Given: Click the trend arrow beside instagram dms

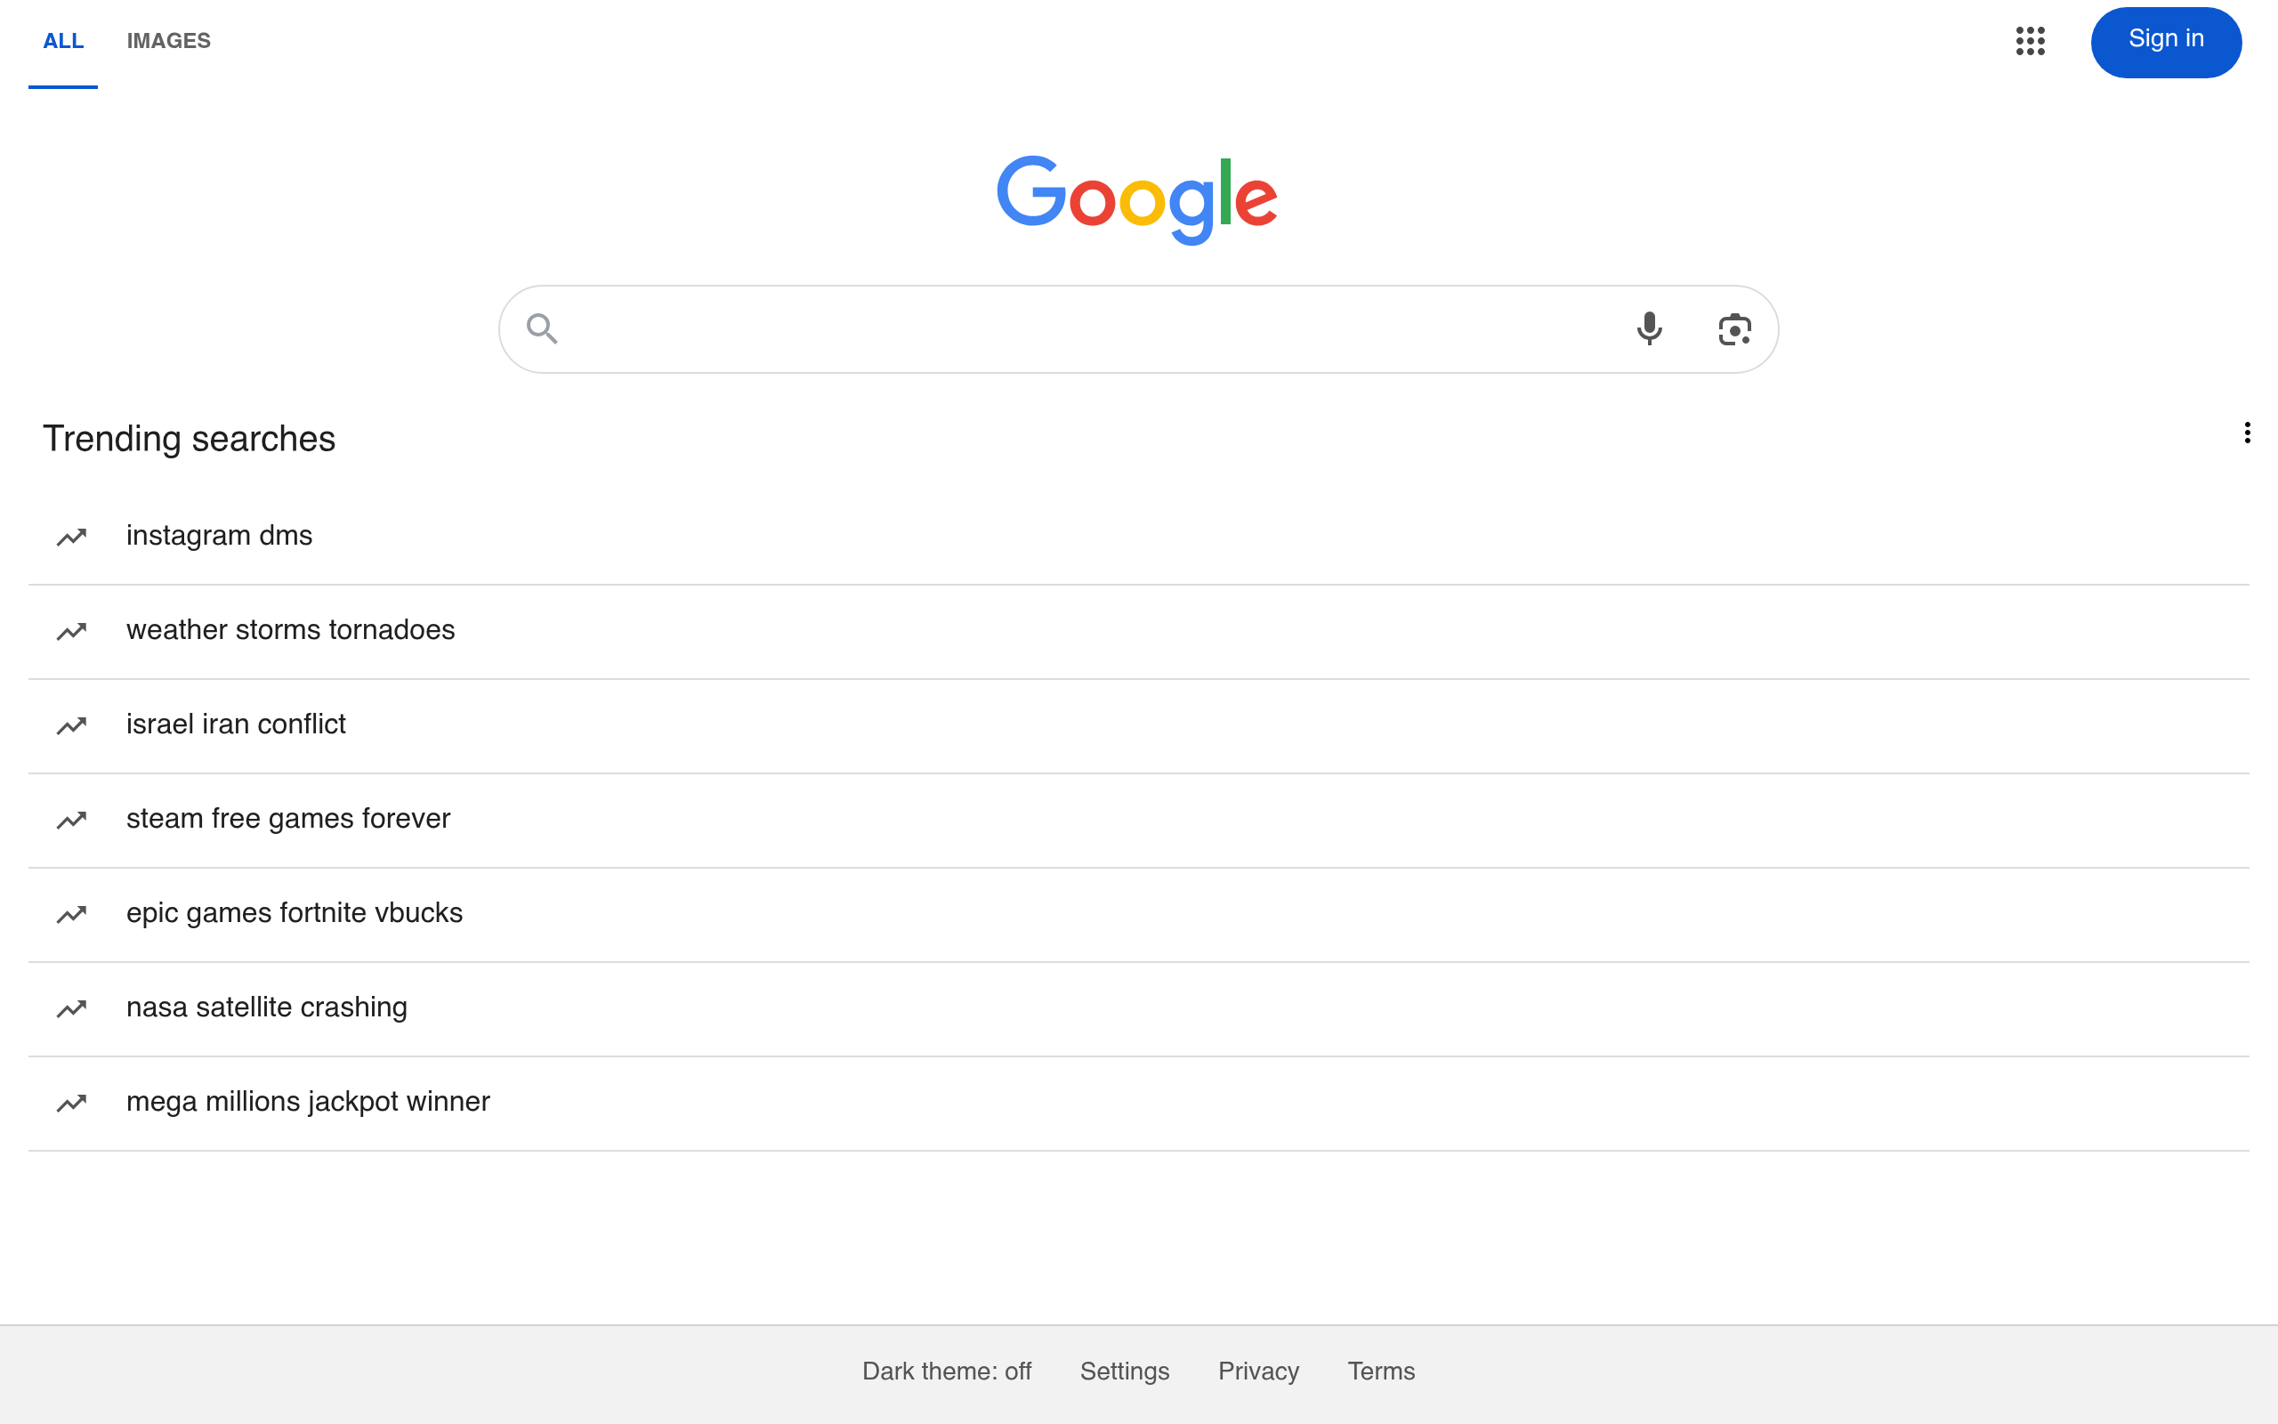Looking at the screenshot, I should point(72,537).
